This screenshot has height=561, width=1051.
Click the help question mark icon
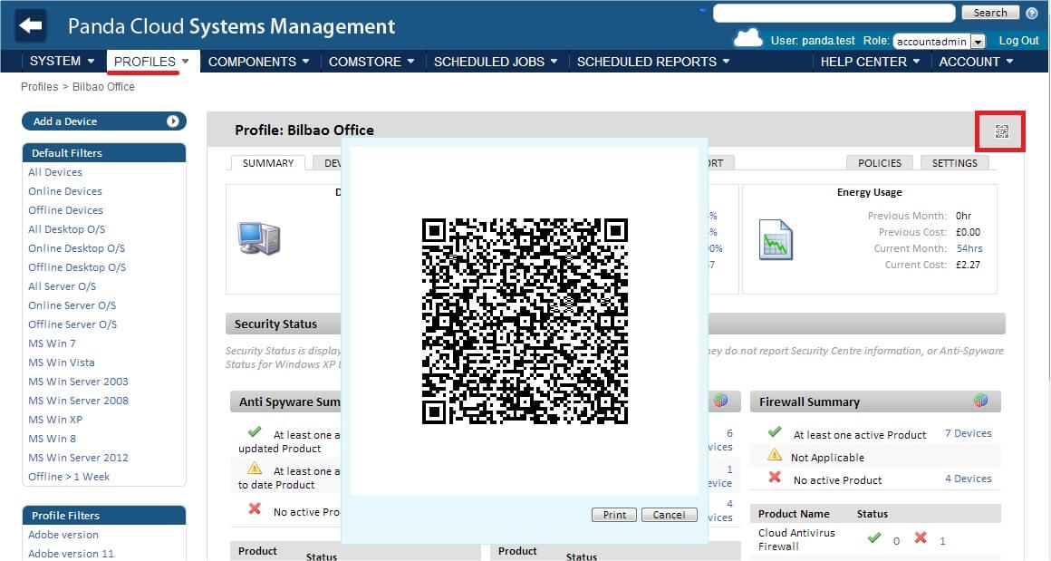(x=1031, y=13)
